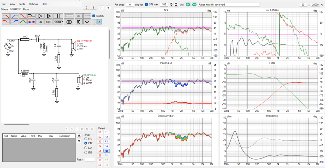Add a blue high-pass filter block
The image size is (325, 168).
click(14, 16)
